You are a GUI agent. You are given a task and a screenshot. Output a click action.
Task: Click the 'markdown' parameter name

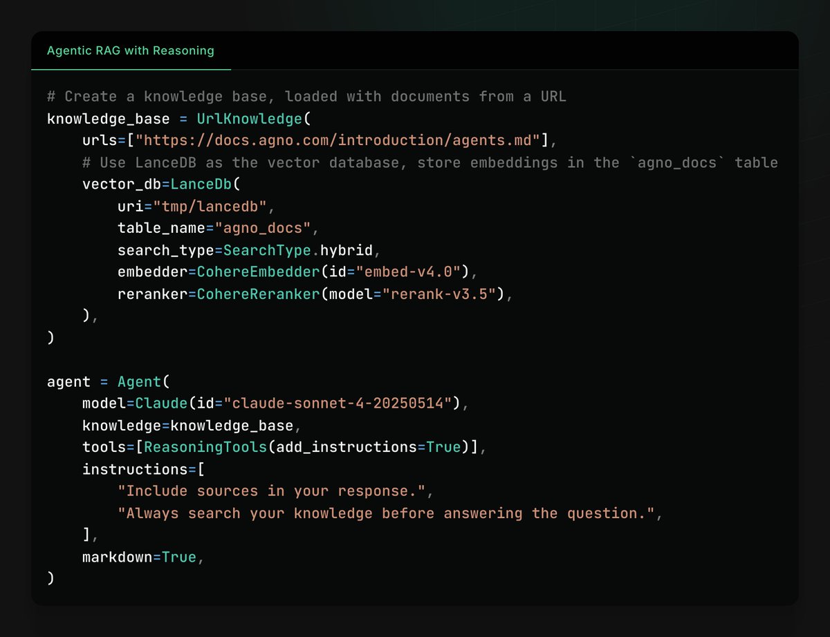click(x=118, y=557)
